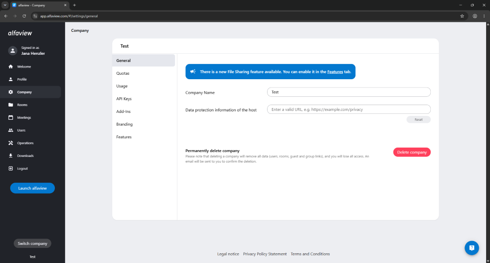
Task: Open a new browser tab
Action: coord(74,5)
